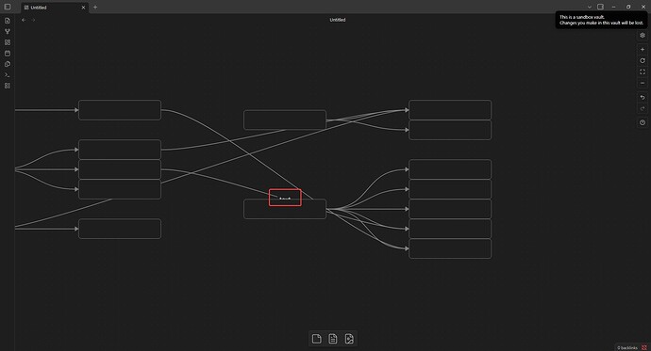Navigate back with the left arrow
651x351 pixels.
pos(24,20)
